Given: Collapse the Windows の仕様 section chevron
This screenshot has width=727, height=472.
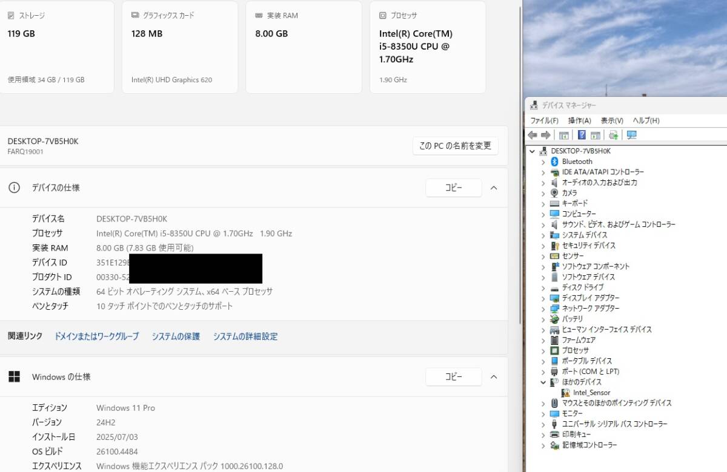Looking at the screenshot, I should coord(494,377).
